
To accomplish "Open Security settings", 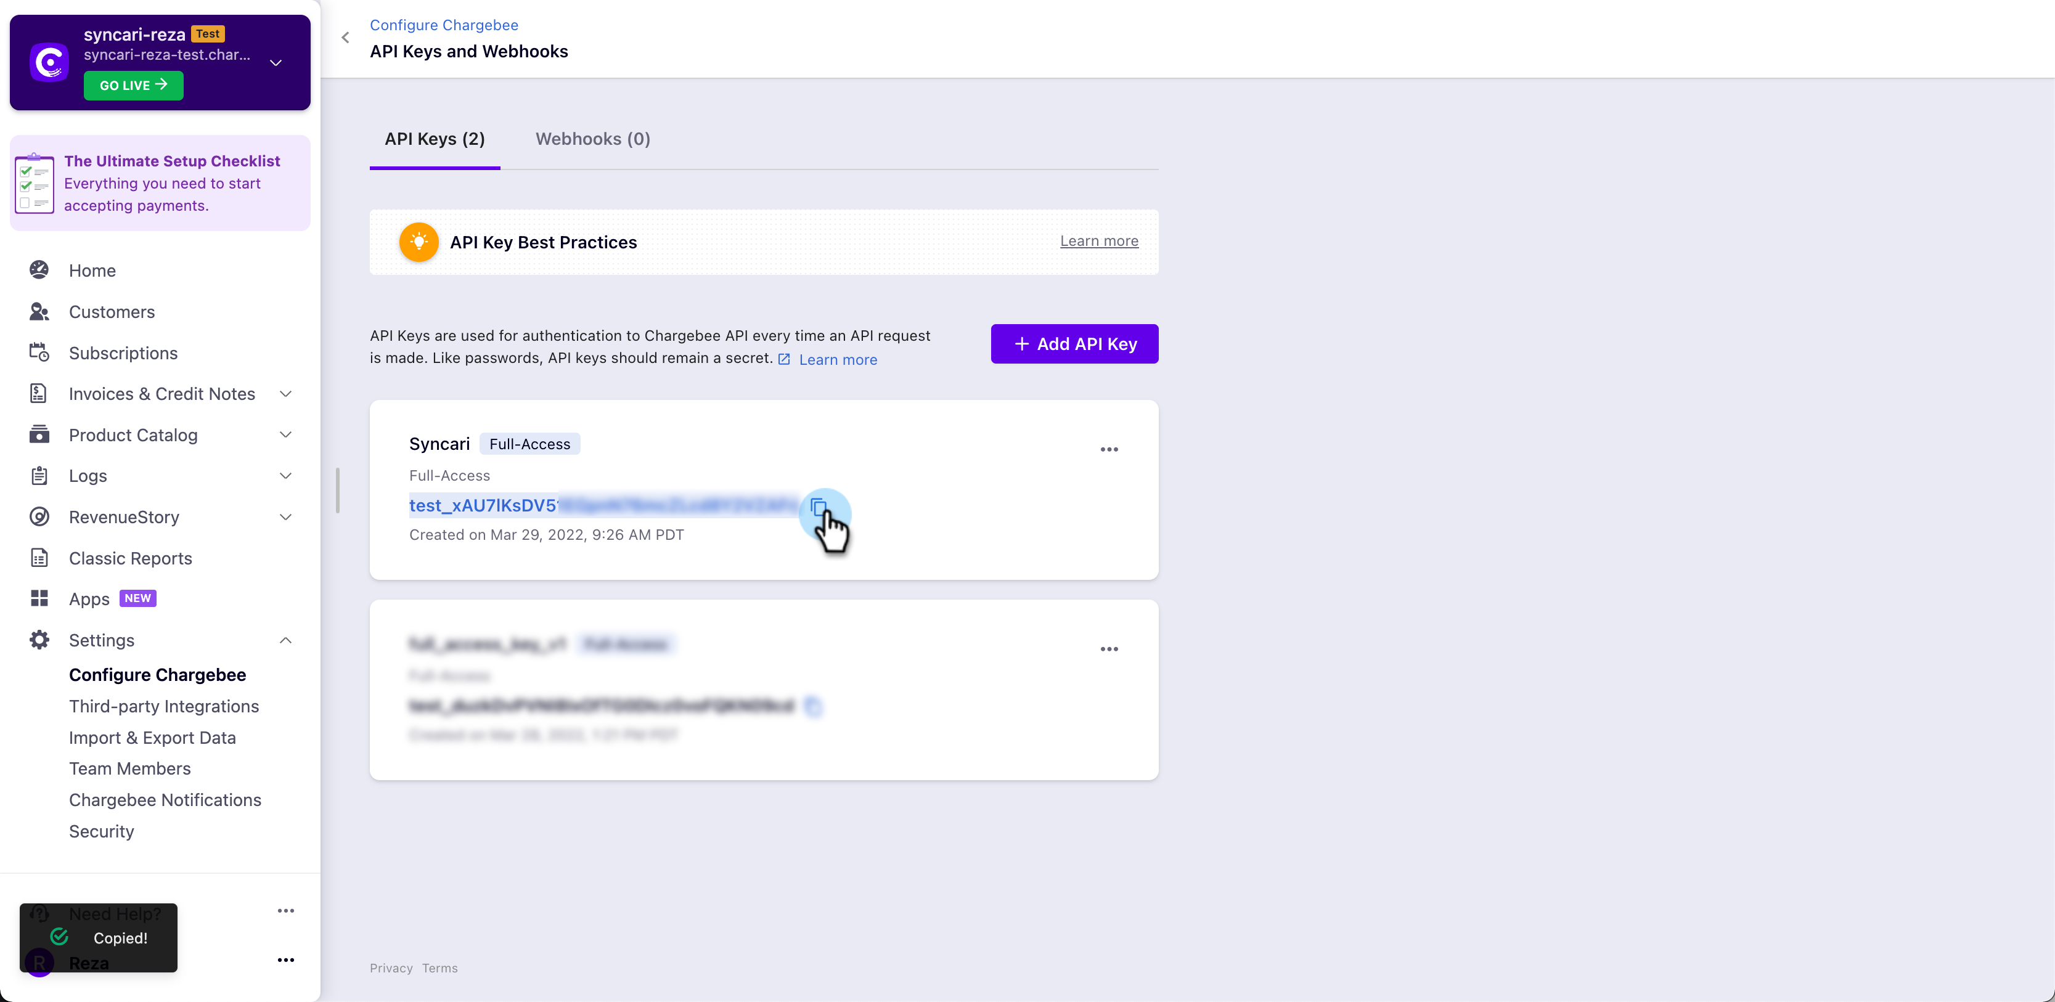I will tap(101, 831).
